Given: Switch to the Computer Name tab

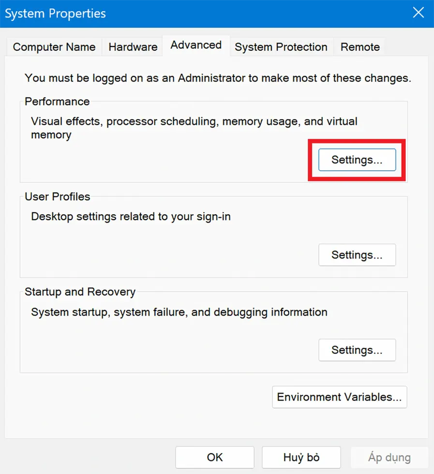Looking at the screenshot, I should click(x=54, y=47).
